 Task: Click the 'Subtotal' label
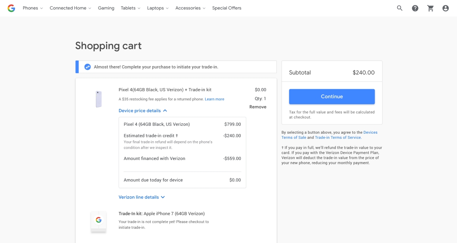click(300, 73)
